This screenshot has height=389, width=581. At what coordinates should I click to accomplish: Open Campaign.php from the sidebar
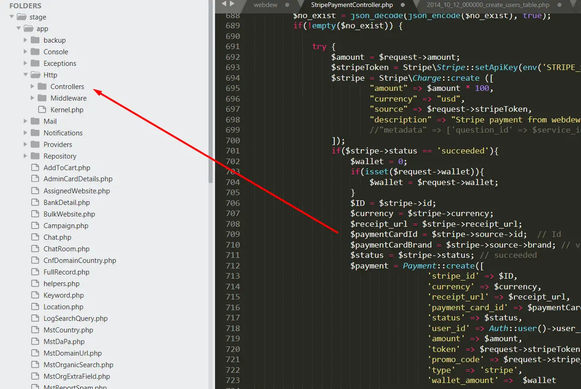coord(66,226)
